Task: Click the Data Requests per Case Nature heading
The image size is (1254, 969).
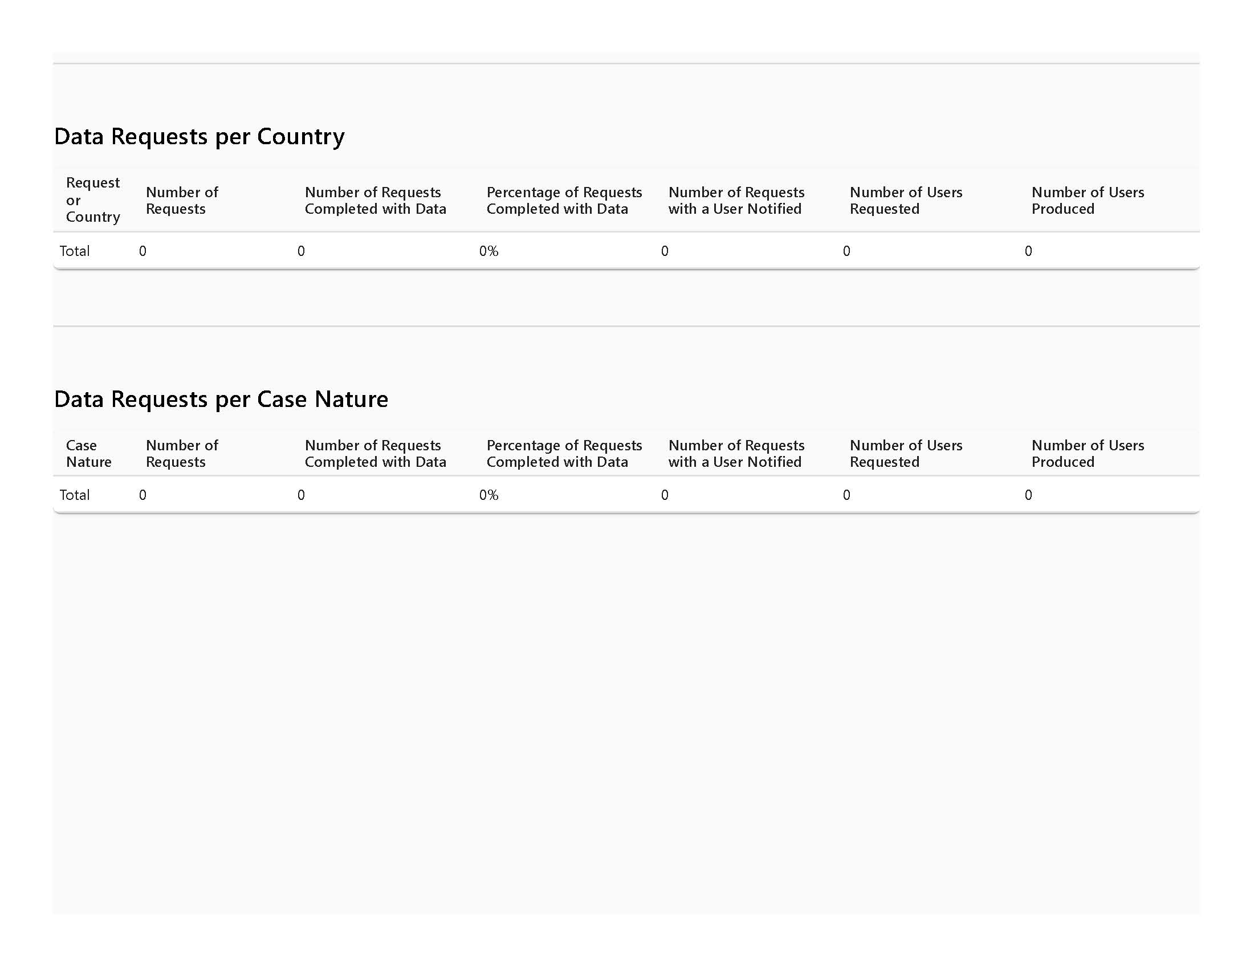Action: [x=221, y=399]
